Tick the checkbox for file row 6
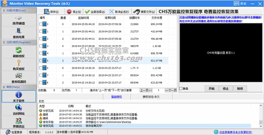 click(x=41, y=68)
